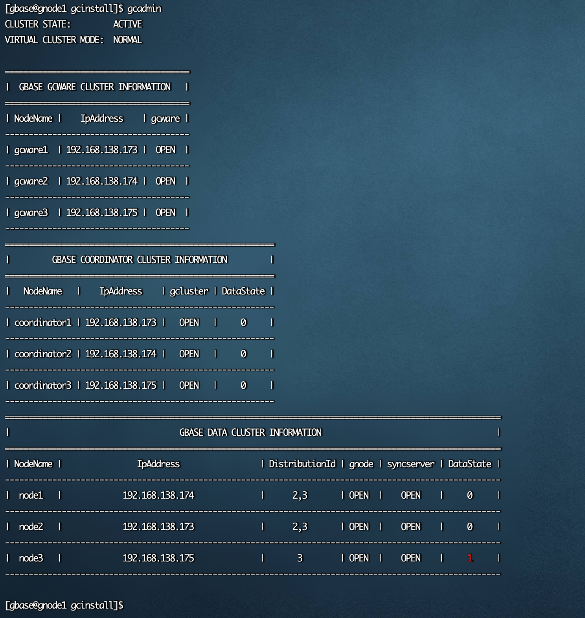Viewport: 585px width, 618px height.
Task: Click the gcluster column header
Action: 189,291
